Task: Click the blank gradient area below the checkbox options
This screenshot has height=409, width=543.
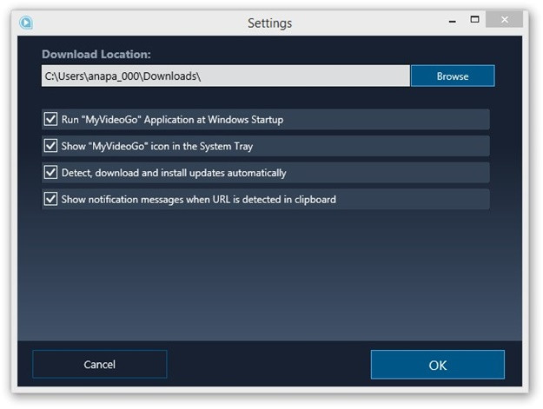Action: [x=270, y=275]
